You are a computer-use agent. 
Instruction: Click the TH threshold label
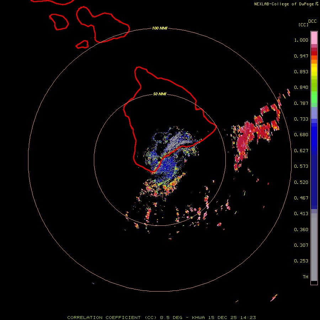click(305, 277)
